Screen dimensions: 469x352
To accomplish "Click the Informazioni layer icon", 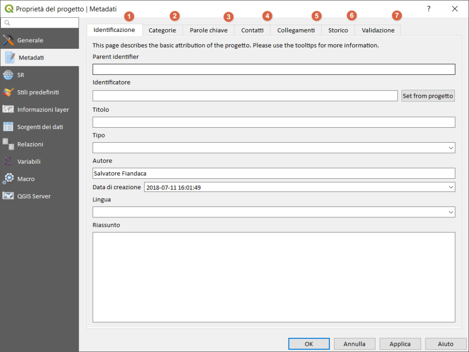I will coord(8,110).
